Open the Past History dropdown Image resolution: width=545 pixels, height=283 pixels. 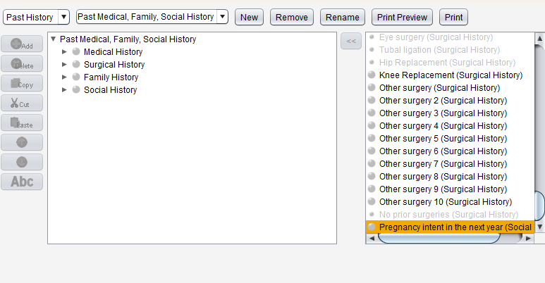tap(36, 17)
